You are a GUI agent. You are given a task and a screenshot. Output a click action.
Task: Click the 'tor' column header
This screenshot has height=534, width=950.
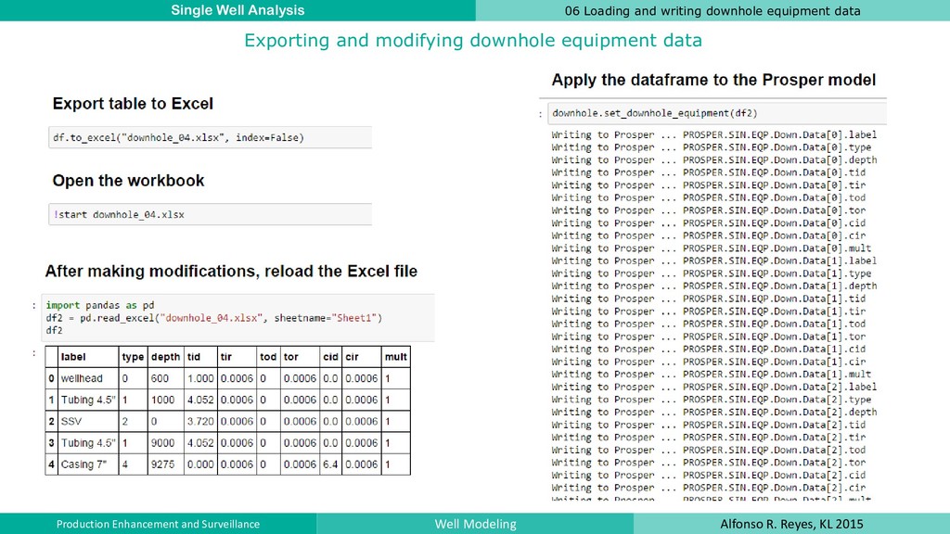pyautogui.click(x=300, y=357)
